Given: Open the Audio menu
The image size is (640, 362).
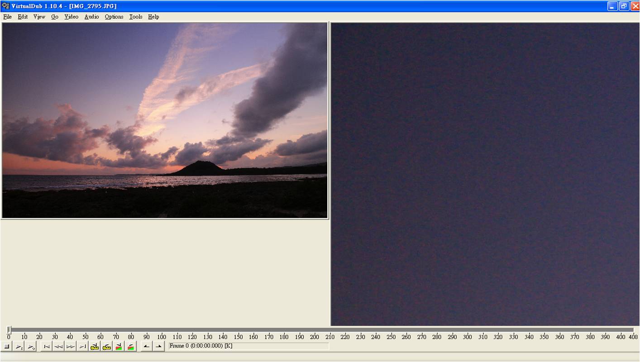Looking at the screenshot, I should point(91,17).
